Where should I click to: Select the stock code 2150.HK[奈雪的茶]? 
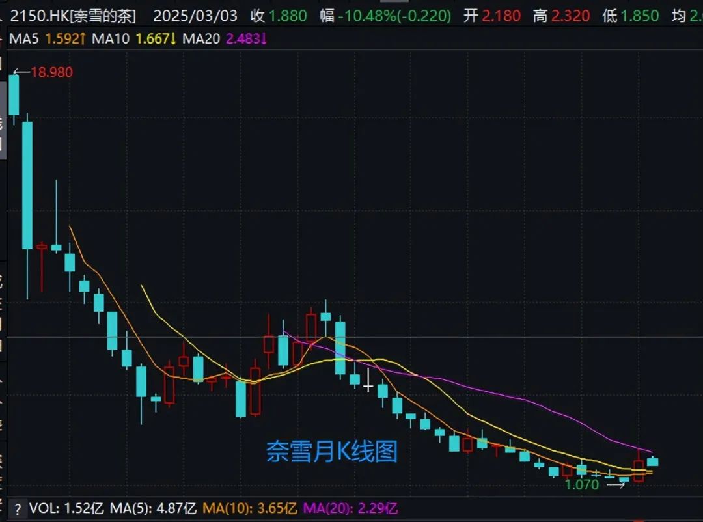click(x=73, y=16)
